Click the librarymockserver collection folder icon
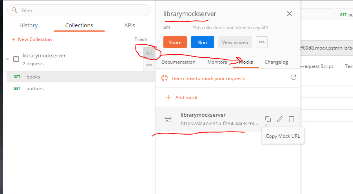This screenshot has width=353, height=194. [16, 59]
